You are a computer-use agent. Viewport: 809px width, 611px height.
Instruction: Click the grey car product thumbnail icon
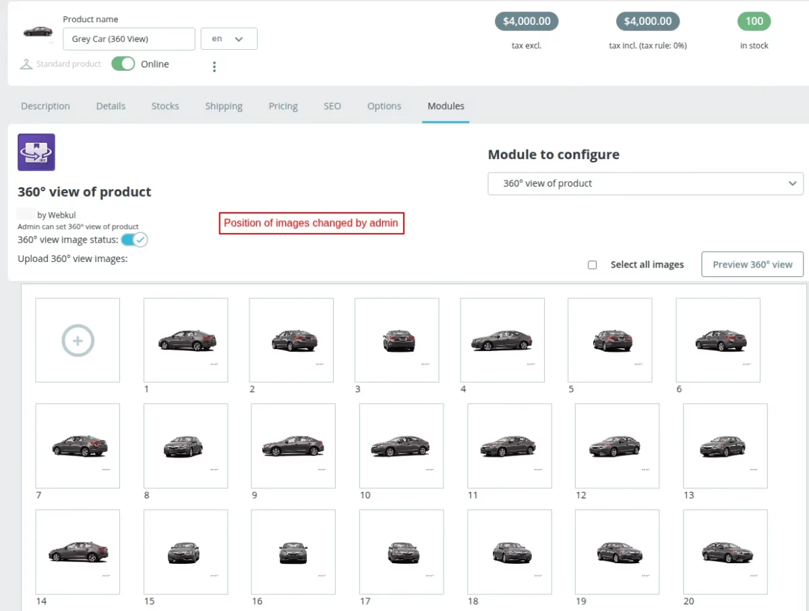pyautogui.click(x=38, y=32)
